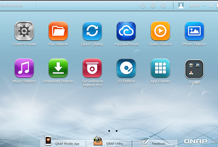Launch Video Station
The image size is (218, 147).
pyautogui.click(x=160, y=31)
